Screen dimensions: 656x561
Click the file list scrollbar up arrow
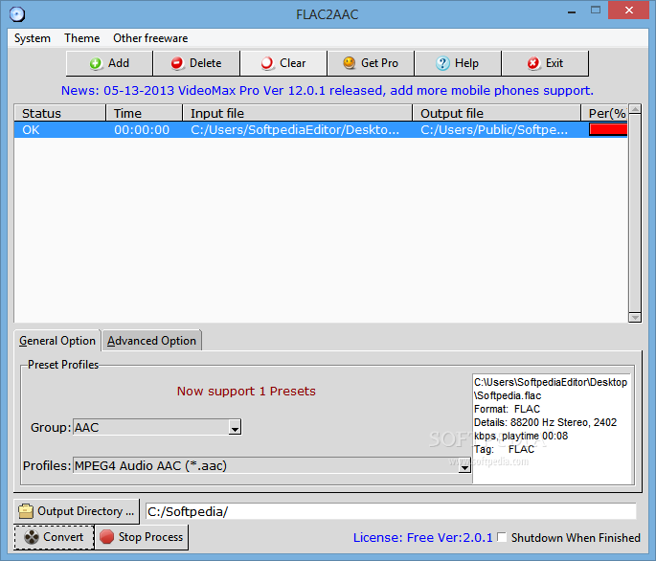(635, 109)
